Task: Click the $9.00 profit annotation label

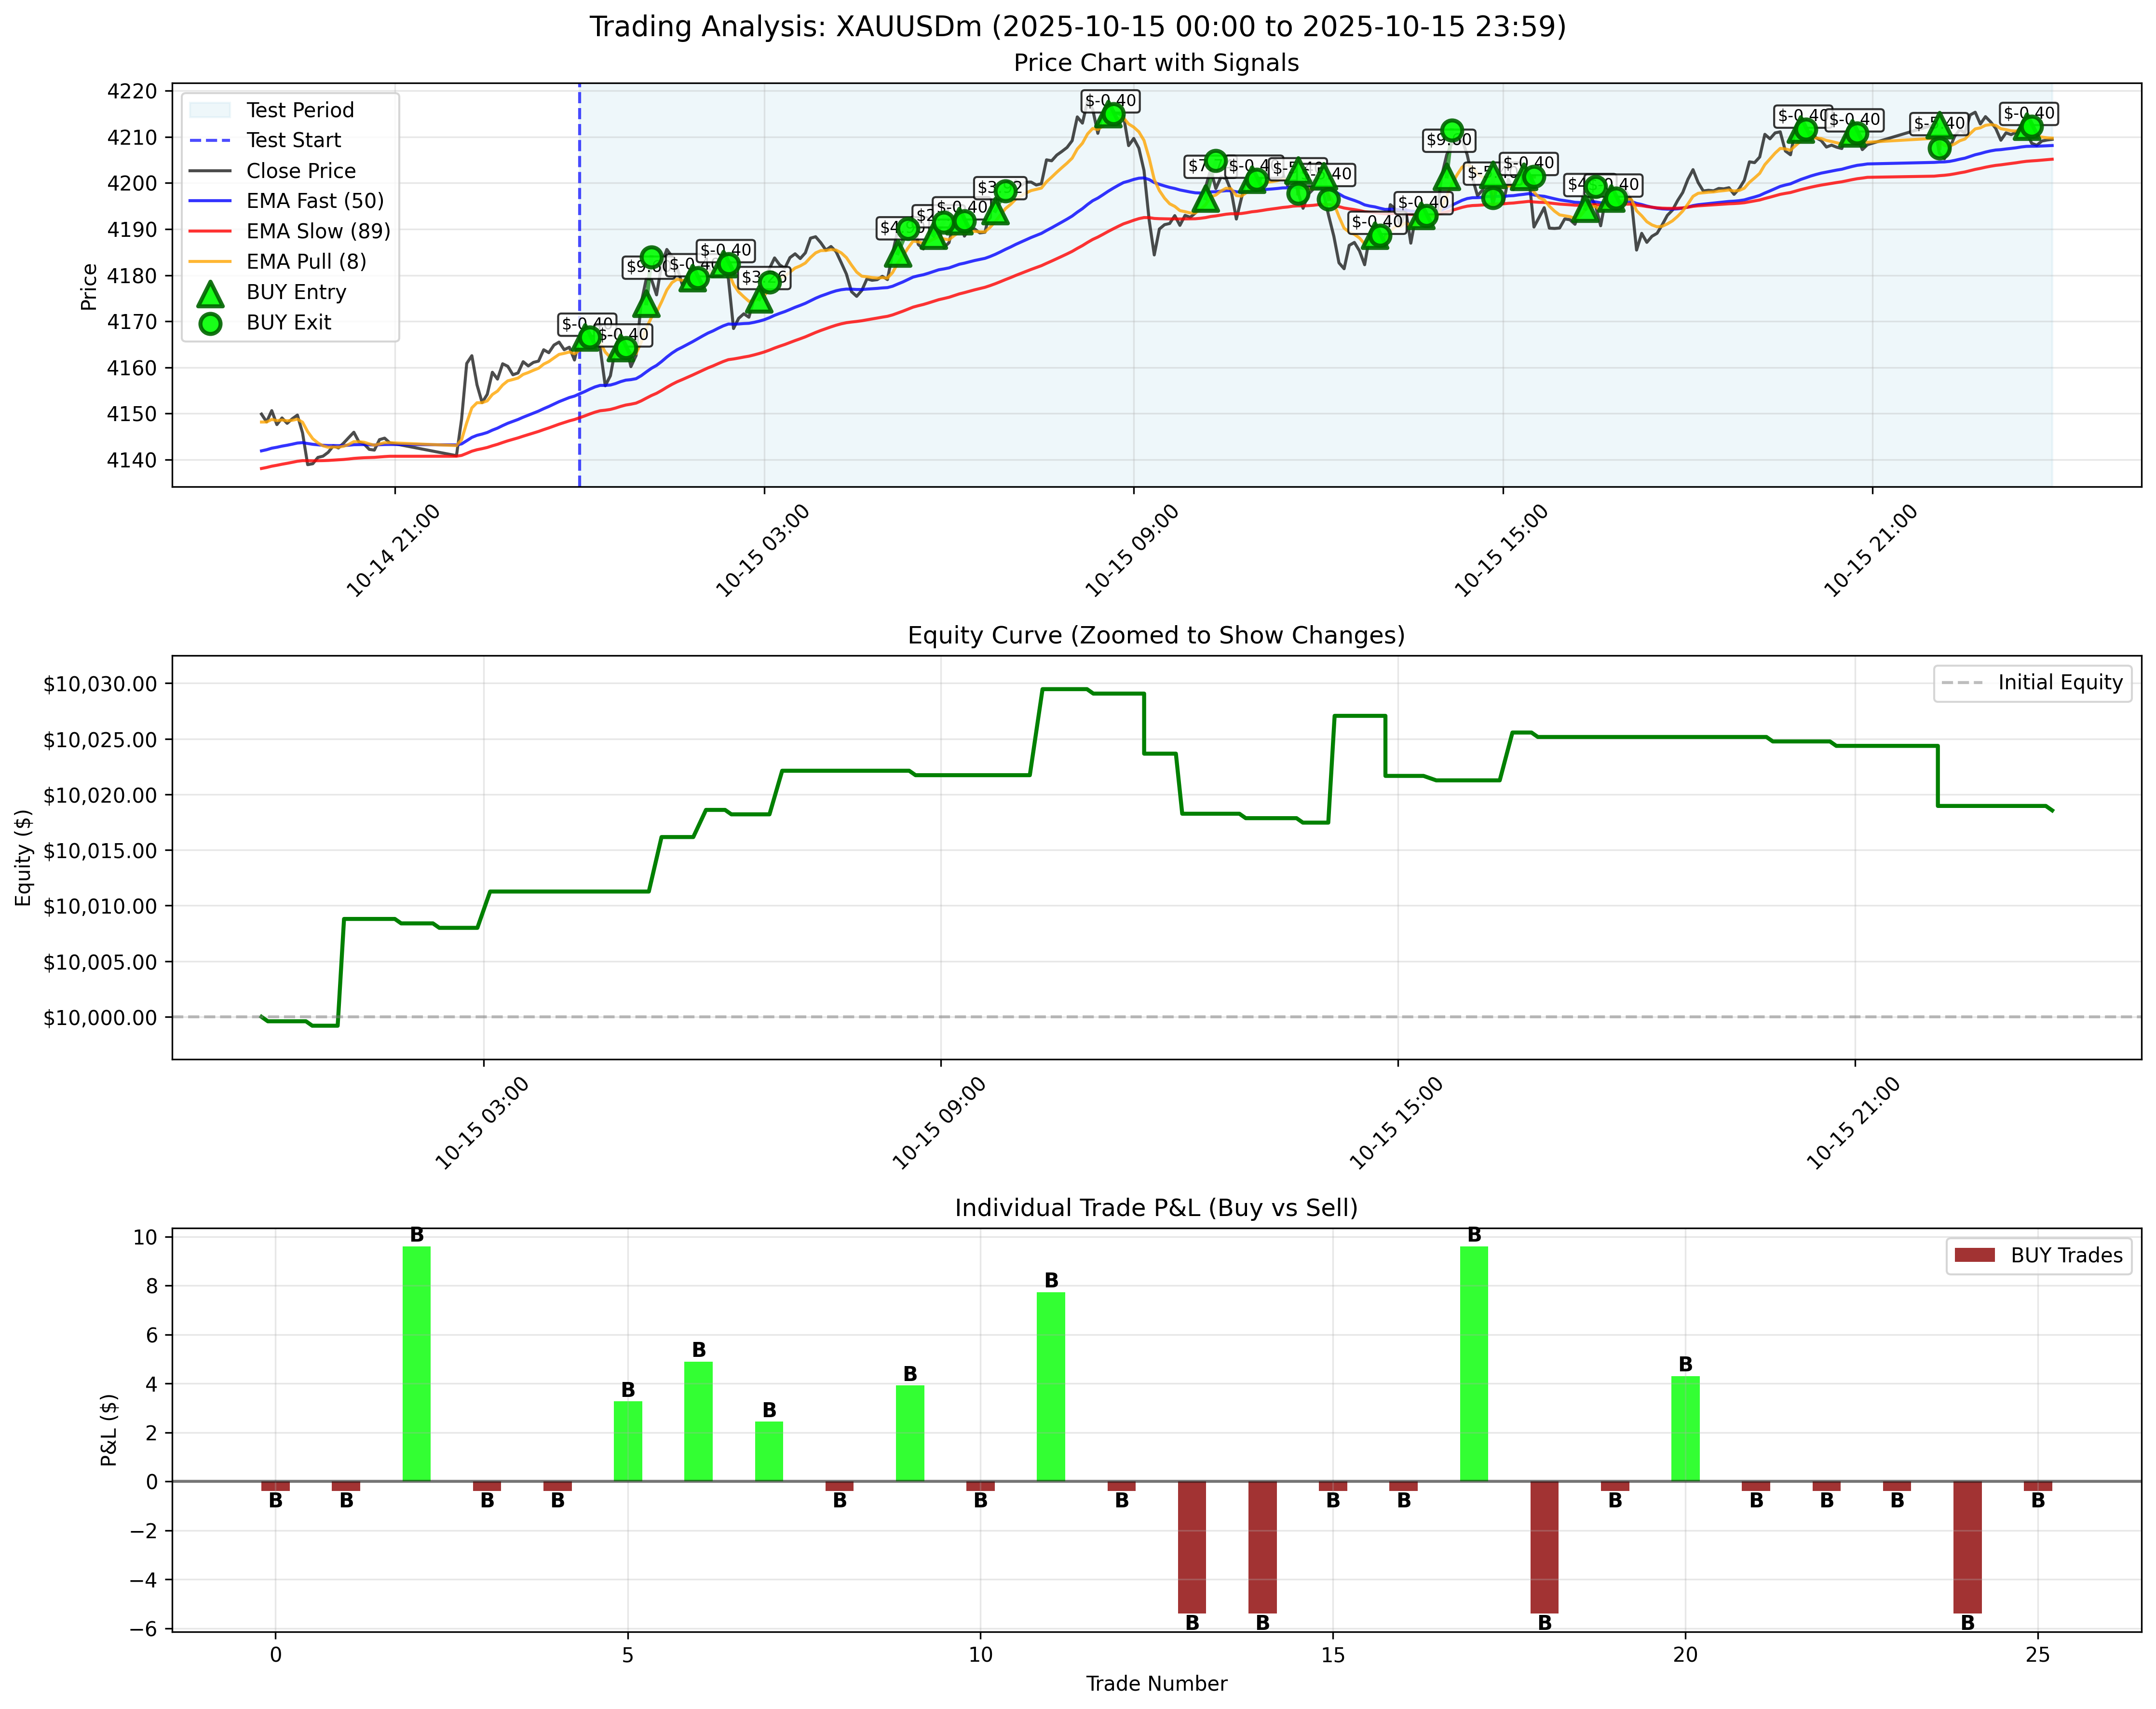Action: click(1449, 141)
